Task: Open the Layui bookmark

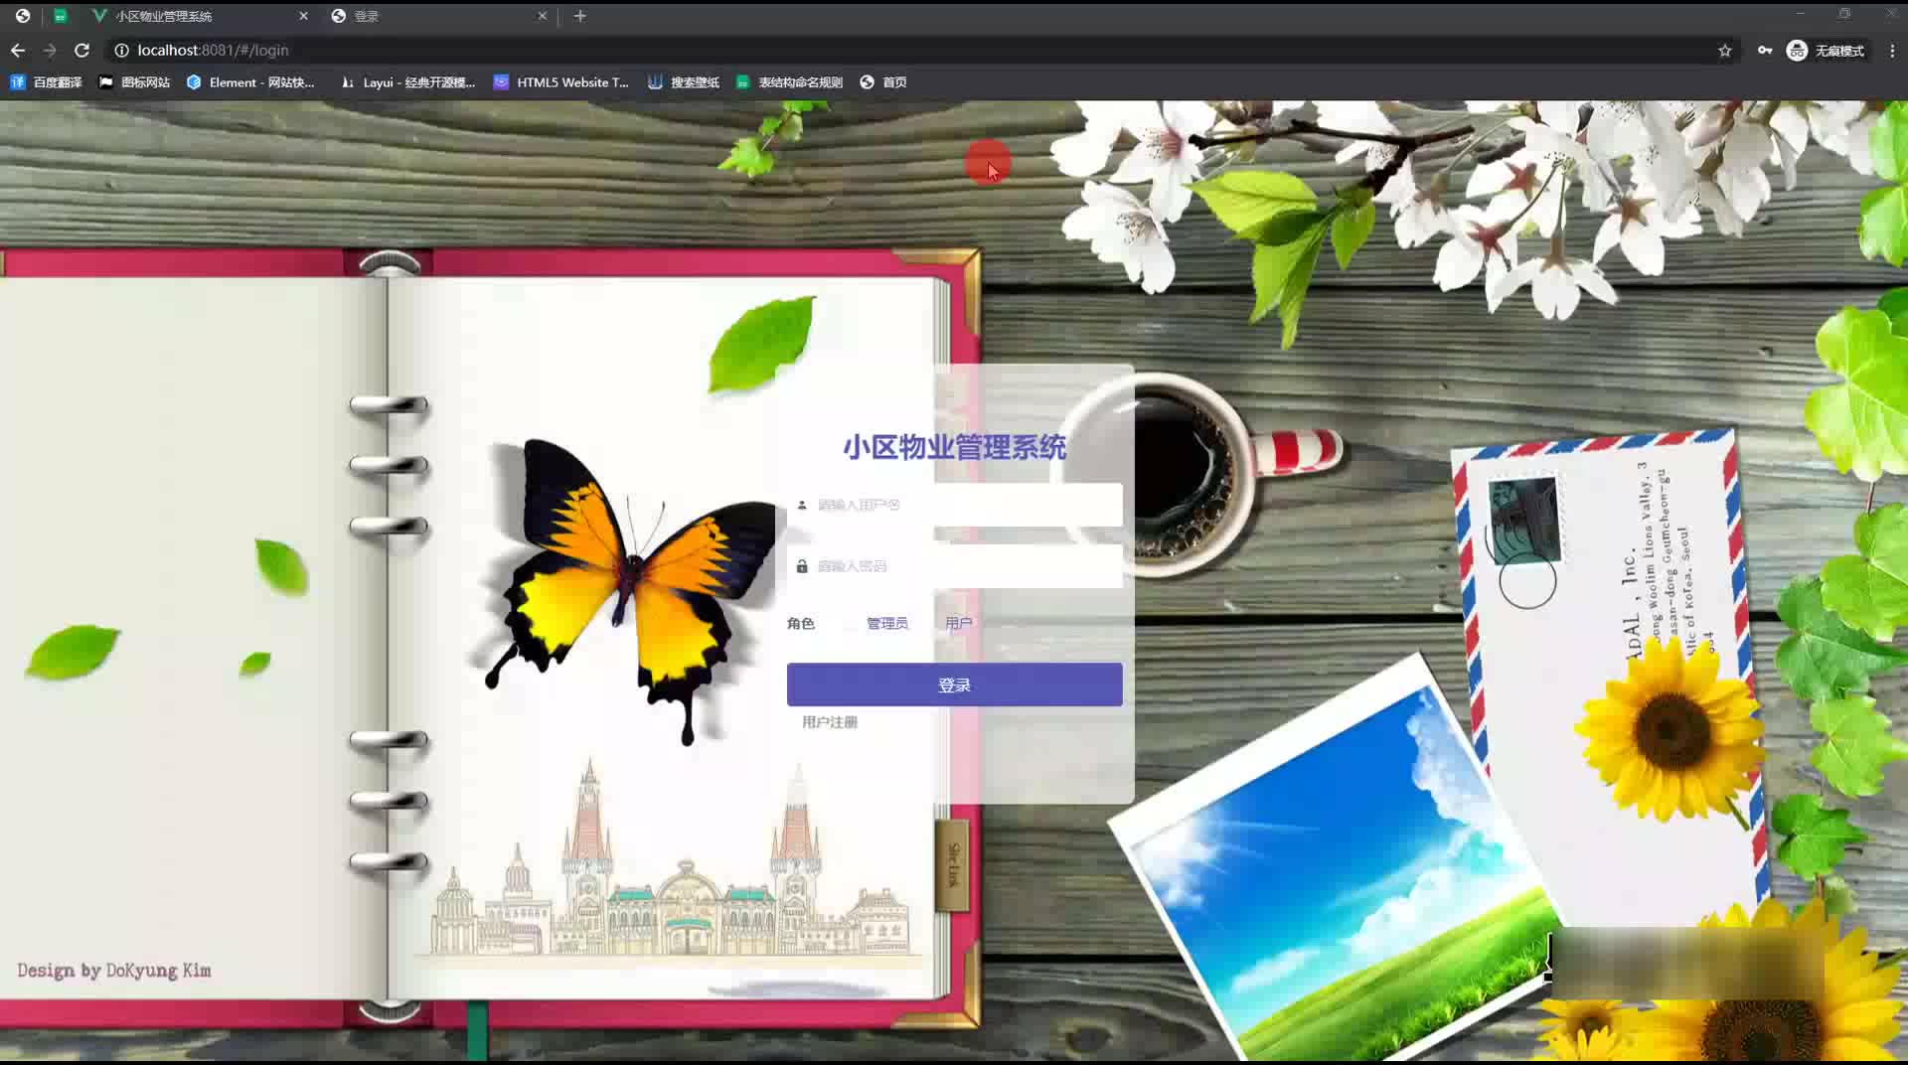Action: (407, 82)
